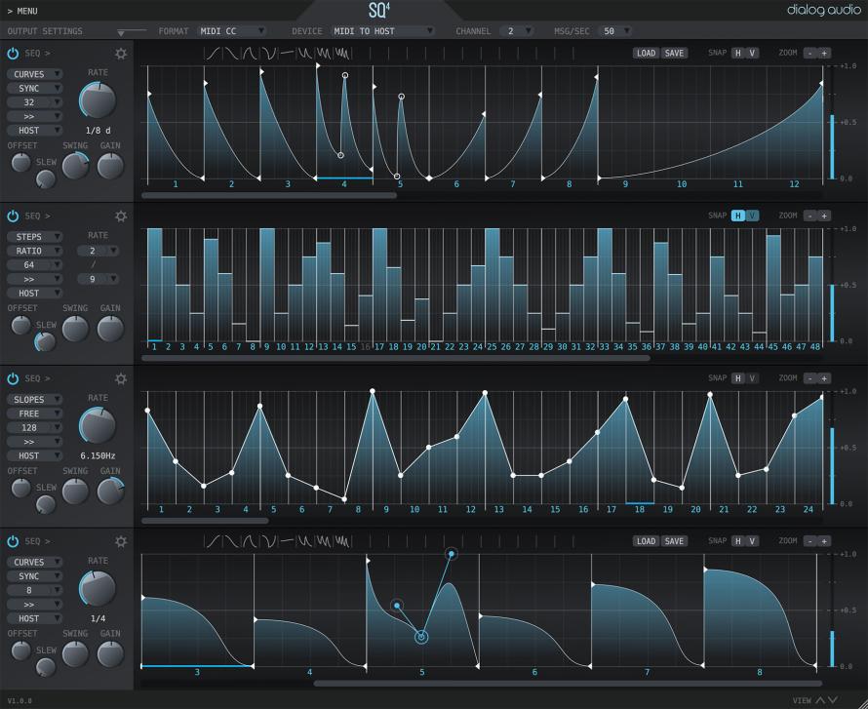Select the random noise waveform shape icon

pyautogui.click(x=343, y=53)
